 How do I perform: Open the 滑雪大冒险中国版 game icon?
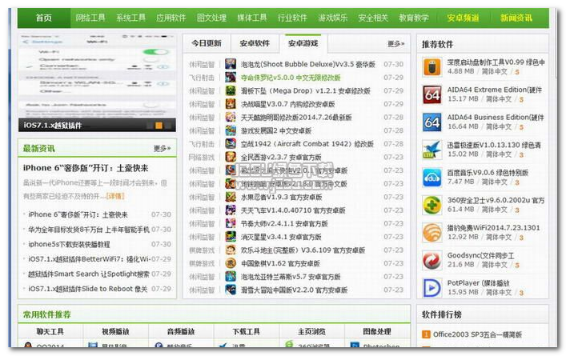(x=231, y=290)
